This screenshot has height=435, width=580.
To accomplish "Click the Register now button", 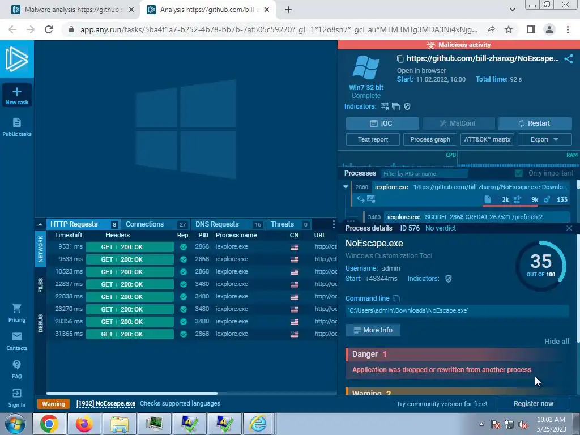I will coord(534,404).
